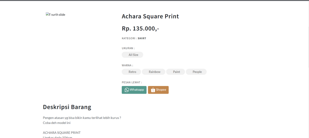Click the Rp. 135.000,- price text
Image resolution: width=309 pixels, height=138 pixels.
tap(140, 28)
